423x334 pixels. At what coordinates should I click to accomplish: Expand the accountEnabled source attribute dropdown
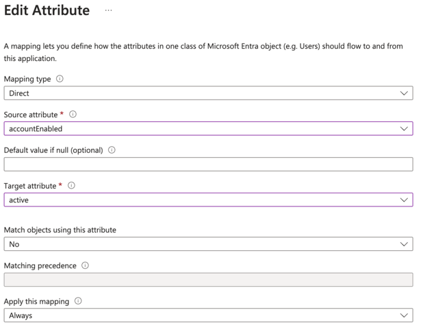tap(208, 129)
